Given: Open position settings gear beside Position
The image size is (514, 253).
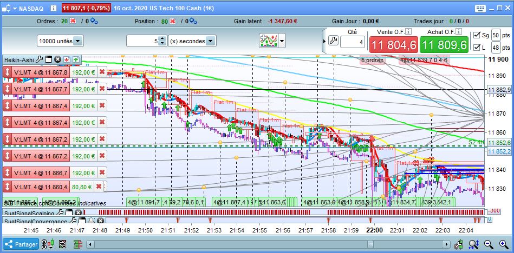Looking at the screenshot, I should (193, 21).
